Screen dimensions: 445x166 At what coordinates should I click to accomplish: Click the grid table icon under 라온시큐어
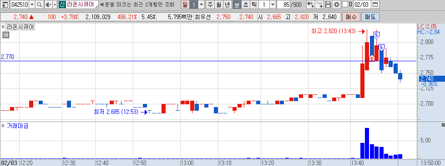(6, 35)
